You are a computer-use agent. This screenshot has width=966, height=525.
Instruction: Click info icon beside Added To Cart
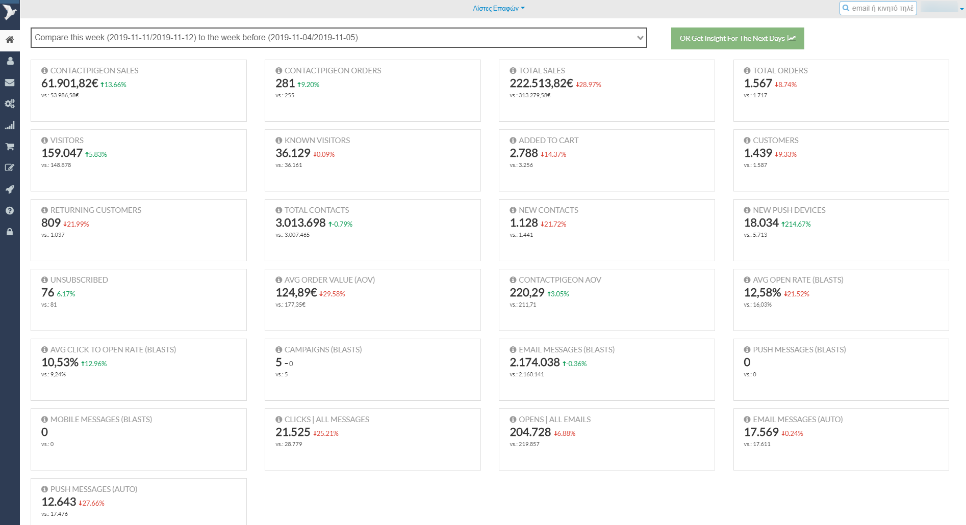513,141
